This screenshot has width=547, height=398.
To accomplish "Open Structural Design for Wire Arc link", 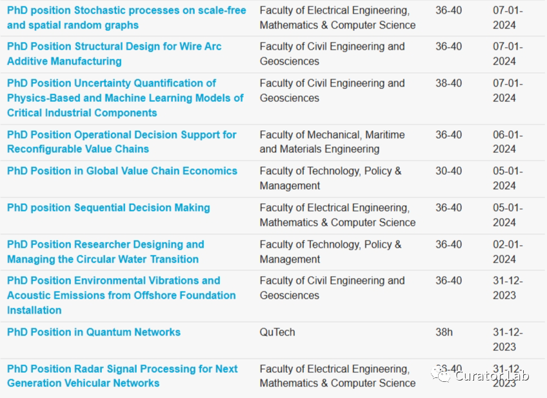I will (114, 54).
